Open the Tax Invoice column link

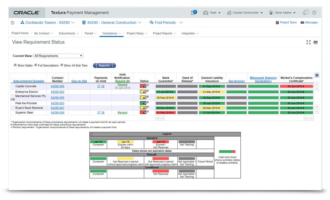(x=237, y=81)
